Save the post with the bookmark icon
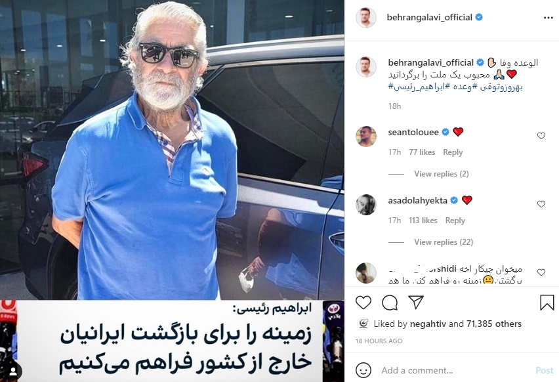This screenshot has width=559, height=382. pyautogui.click(x=547, y=303)
